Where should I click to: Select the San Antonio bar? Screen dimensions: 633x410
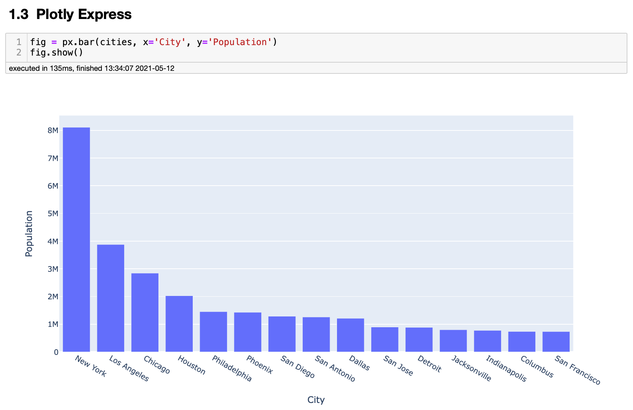pyautogui.click(x=316, y=334)
